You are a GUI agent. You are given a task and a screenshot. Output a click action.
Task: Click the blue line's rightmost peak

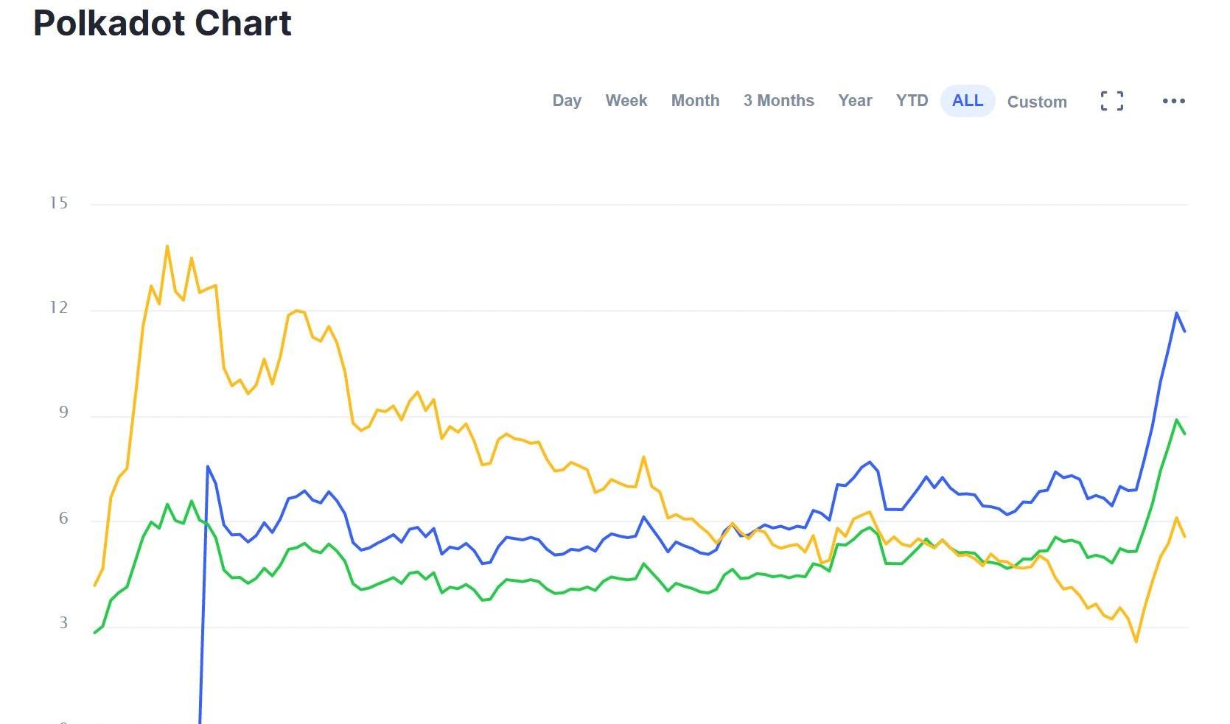pyautogui.click(x=1176, y=313)
